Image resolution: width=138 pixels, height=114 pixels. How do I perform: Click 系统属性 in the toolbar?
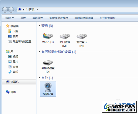coord(38,18)
